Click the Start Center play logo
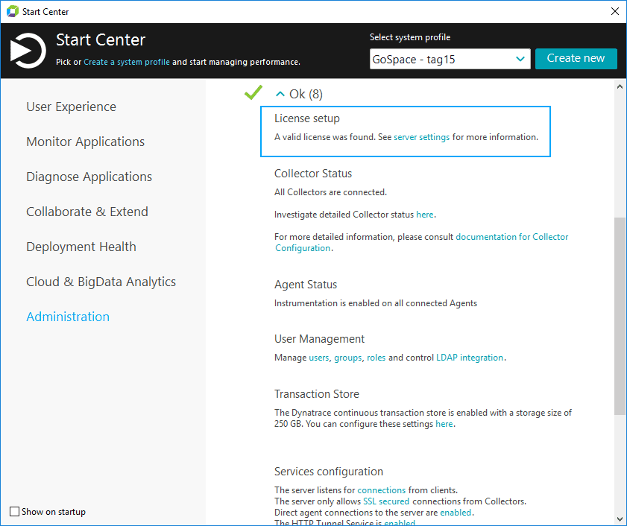This screenshot has width=627, height=526. pyautogui.click(x=28, y=51)
